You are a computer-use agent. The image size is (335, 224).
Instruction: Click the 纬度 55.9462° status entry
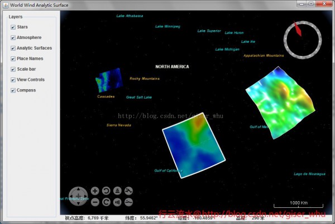click(141, 218)
